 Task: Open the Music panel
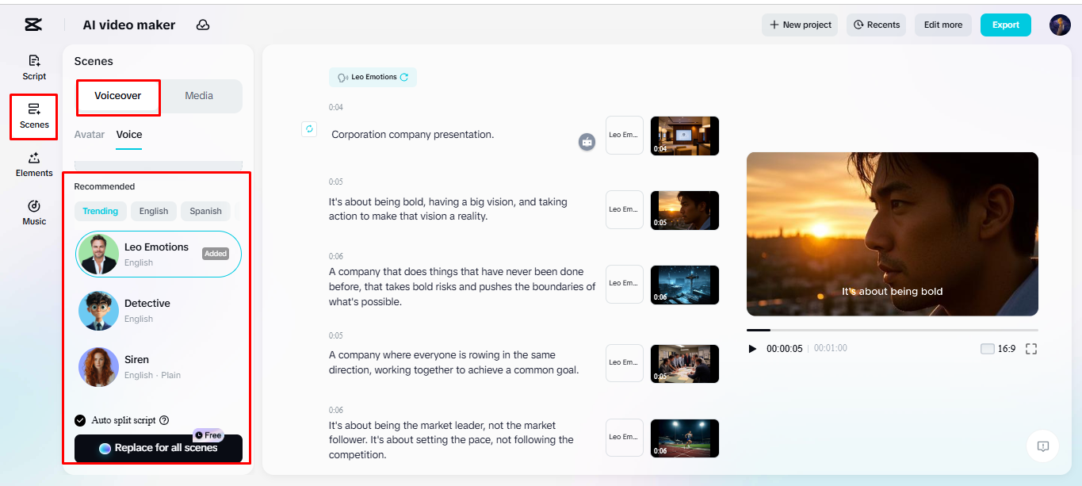coord(33,212)
